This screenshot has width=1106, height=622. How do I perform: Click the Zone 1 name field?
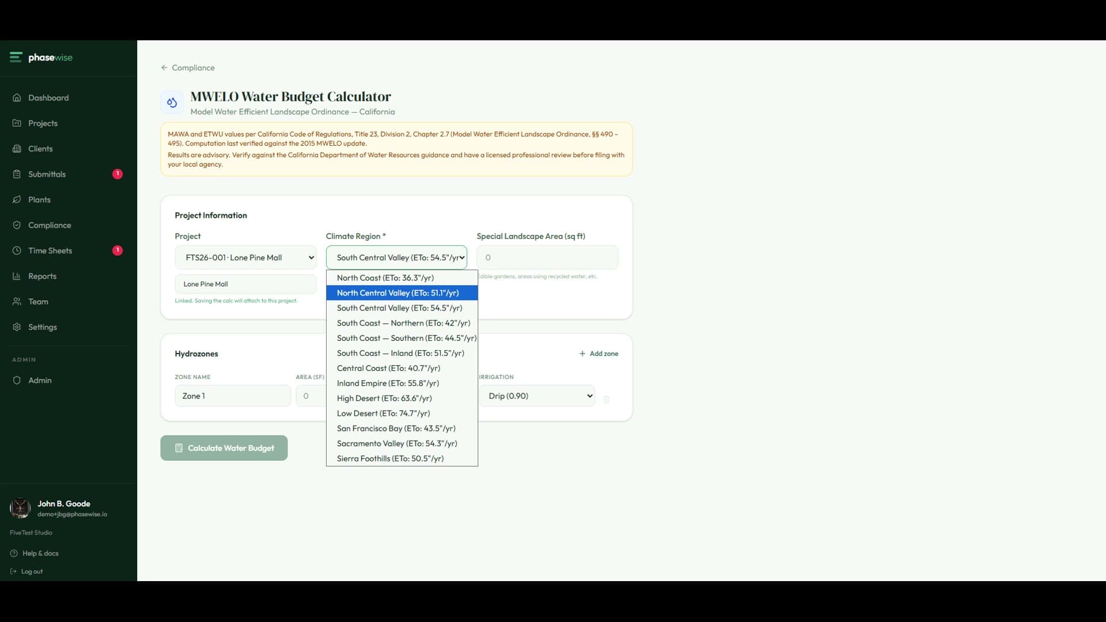point(233,396)
